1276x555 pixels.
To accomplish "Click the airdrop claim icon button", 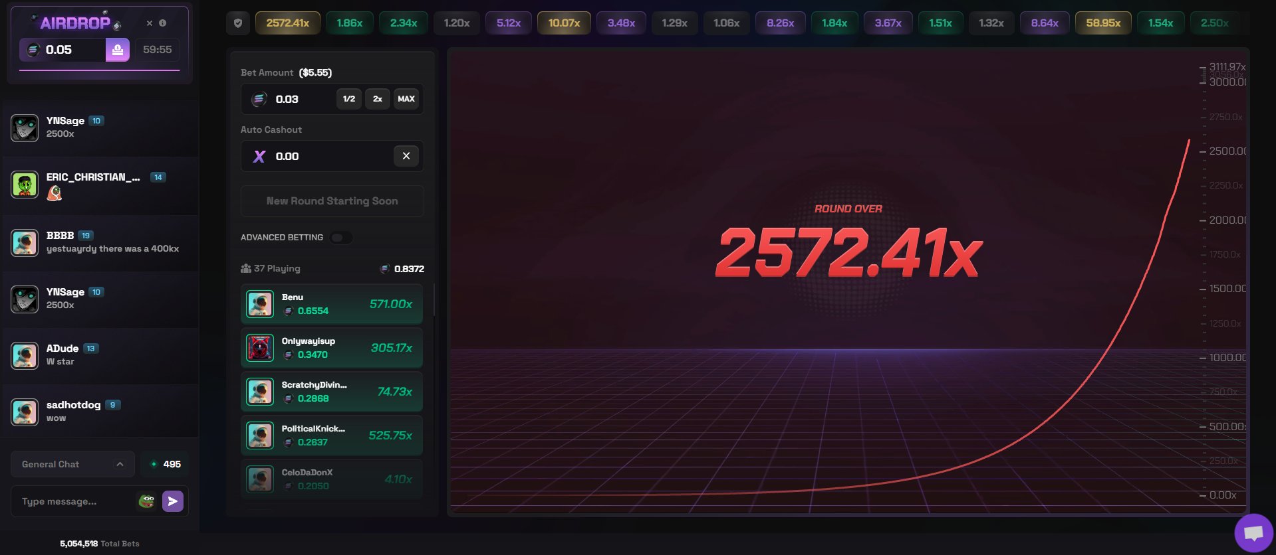I will click(x=118, y=50).
